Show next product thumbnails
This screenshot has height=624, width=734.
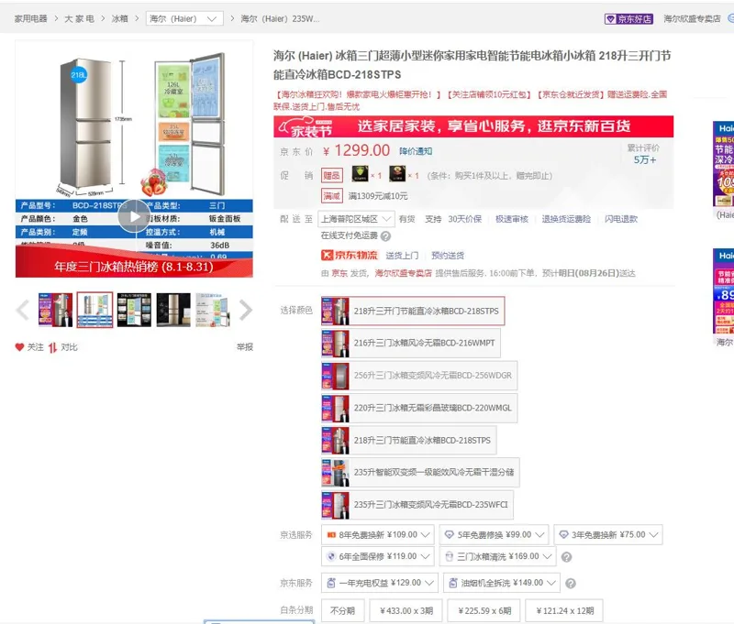pos(246,310)
